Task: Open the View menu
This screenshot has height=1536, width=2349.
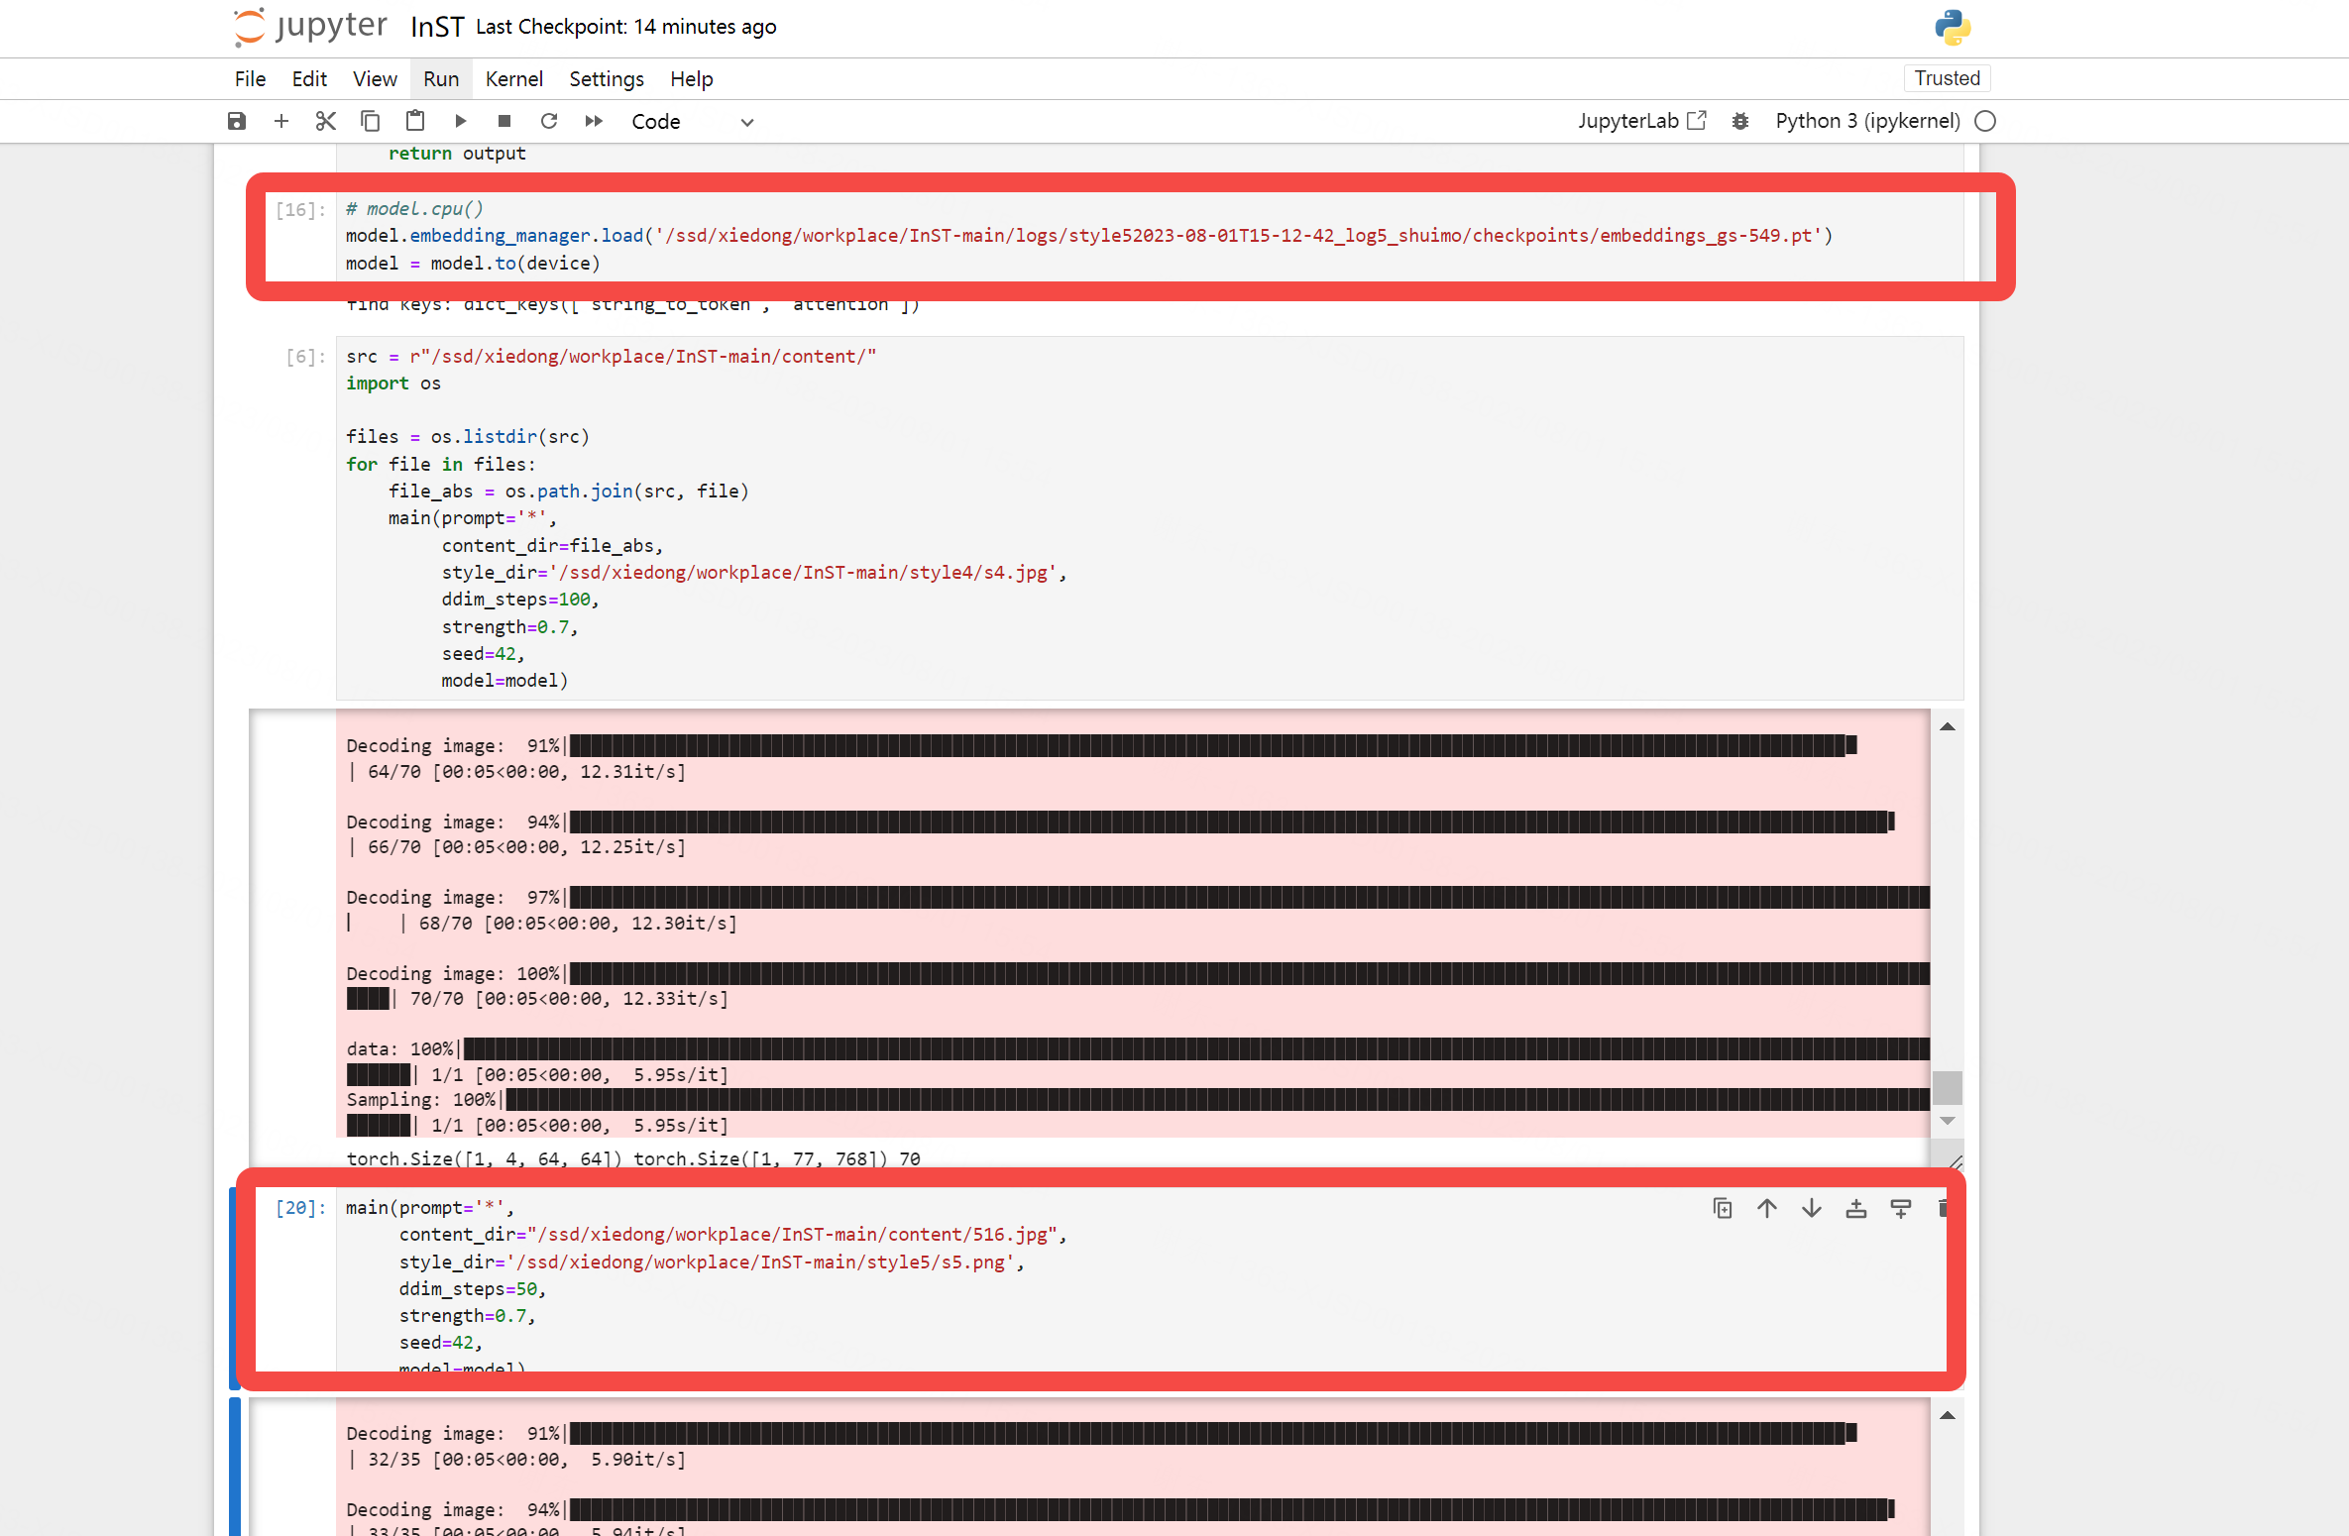Action: coord(375,79)
